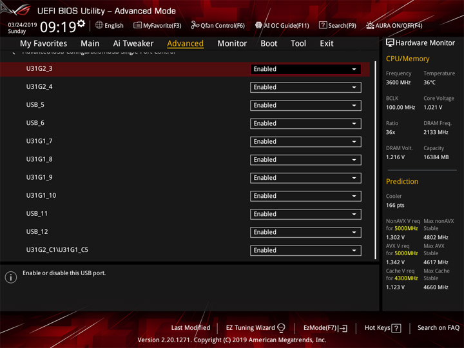Expand the U31G1_10 dropdown
464x348 pixels.
tap(305, 196)
